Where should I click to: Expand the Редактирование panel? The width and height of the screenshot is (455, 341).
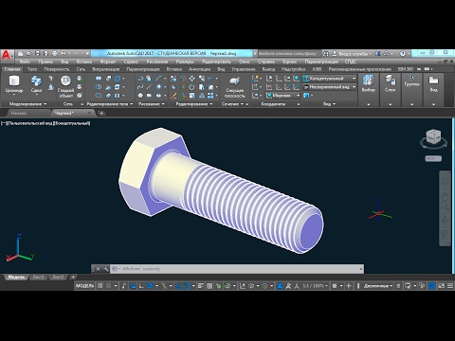click(193, 104)
